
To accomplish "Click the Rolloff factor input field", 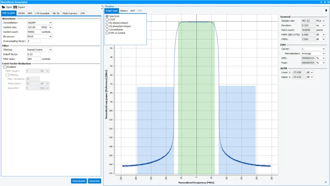I will [x=34, y=54].
